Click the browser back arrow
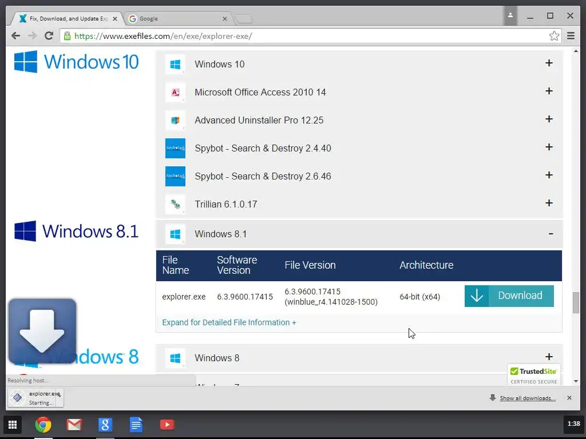 [15, 36]
